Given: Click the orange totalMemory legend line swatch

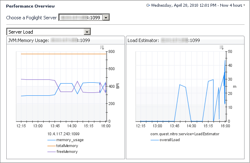Looking at the screenshot, I should tap(51, 146).
